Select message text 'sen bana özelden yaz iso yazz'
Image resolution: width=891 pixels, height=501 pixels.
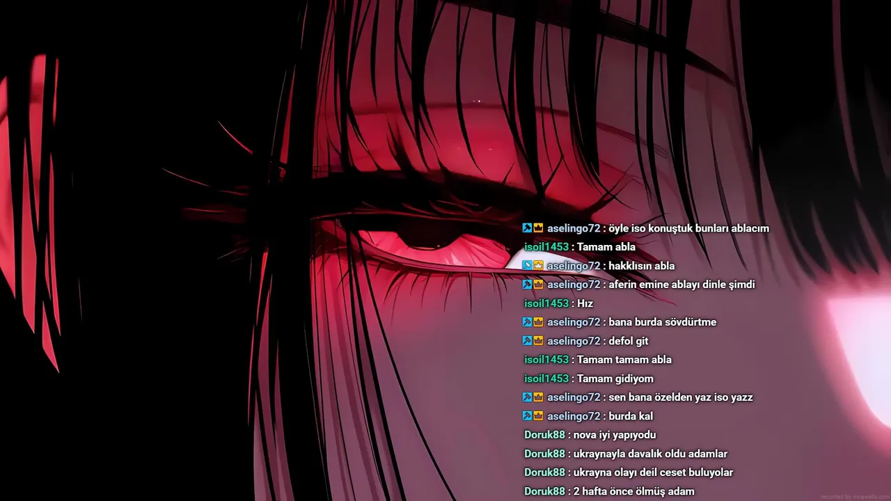(x=681, y=397)
